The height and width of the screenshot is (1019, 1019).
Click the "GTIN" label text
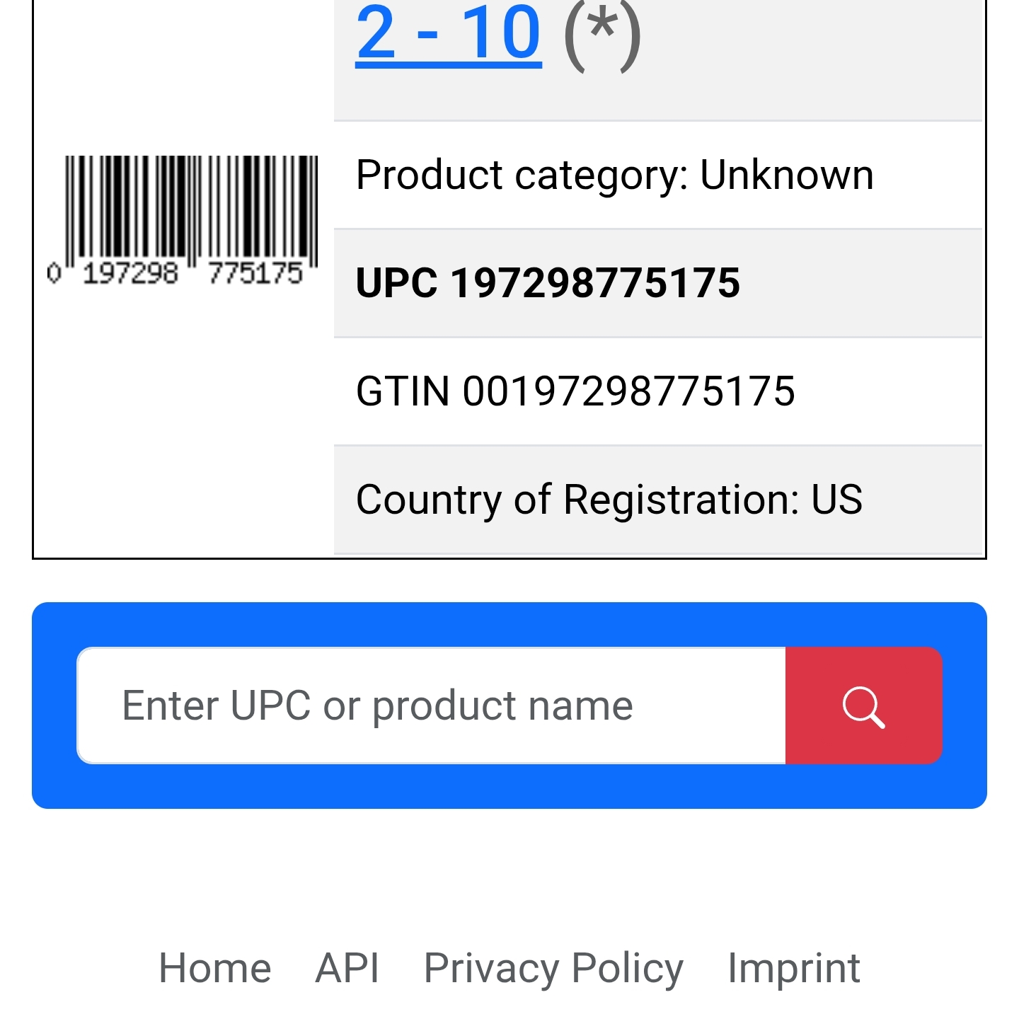click(x=403, y=391)
